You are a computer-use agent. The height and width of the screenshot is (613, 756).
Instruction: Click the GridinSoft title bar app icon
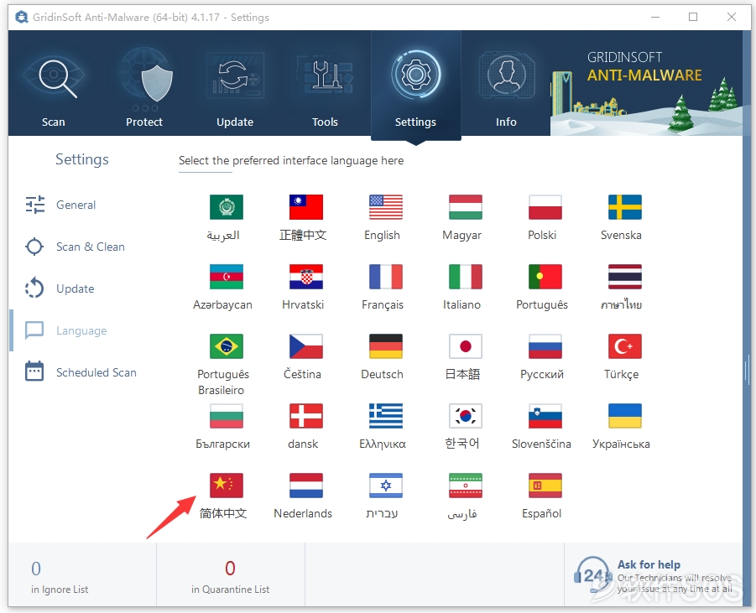pos(22,18)
